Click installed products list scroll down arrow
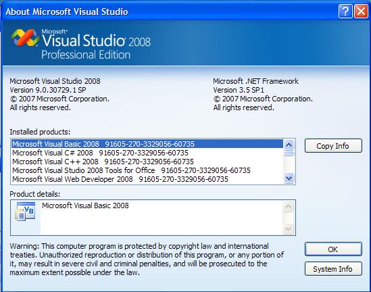This screenshot has width=371, height=292. 289,178
